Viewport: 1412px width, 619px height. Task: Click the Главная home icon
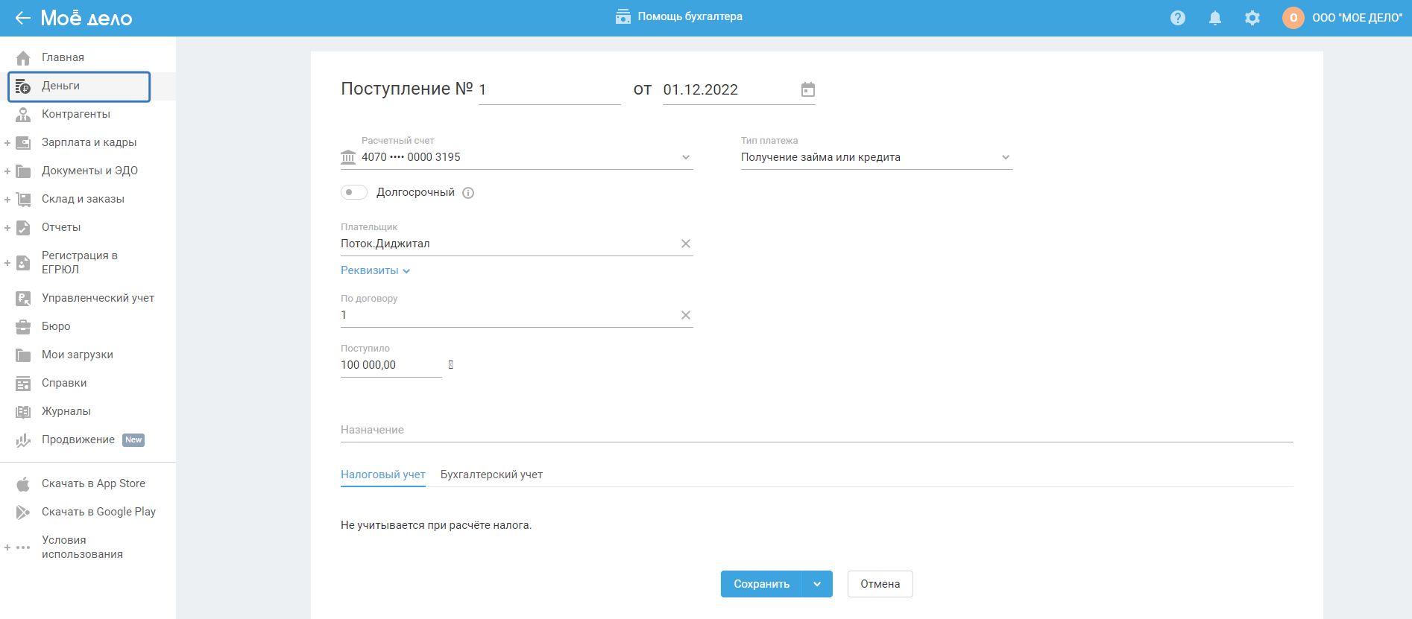23,57
